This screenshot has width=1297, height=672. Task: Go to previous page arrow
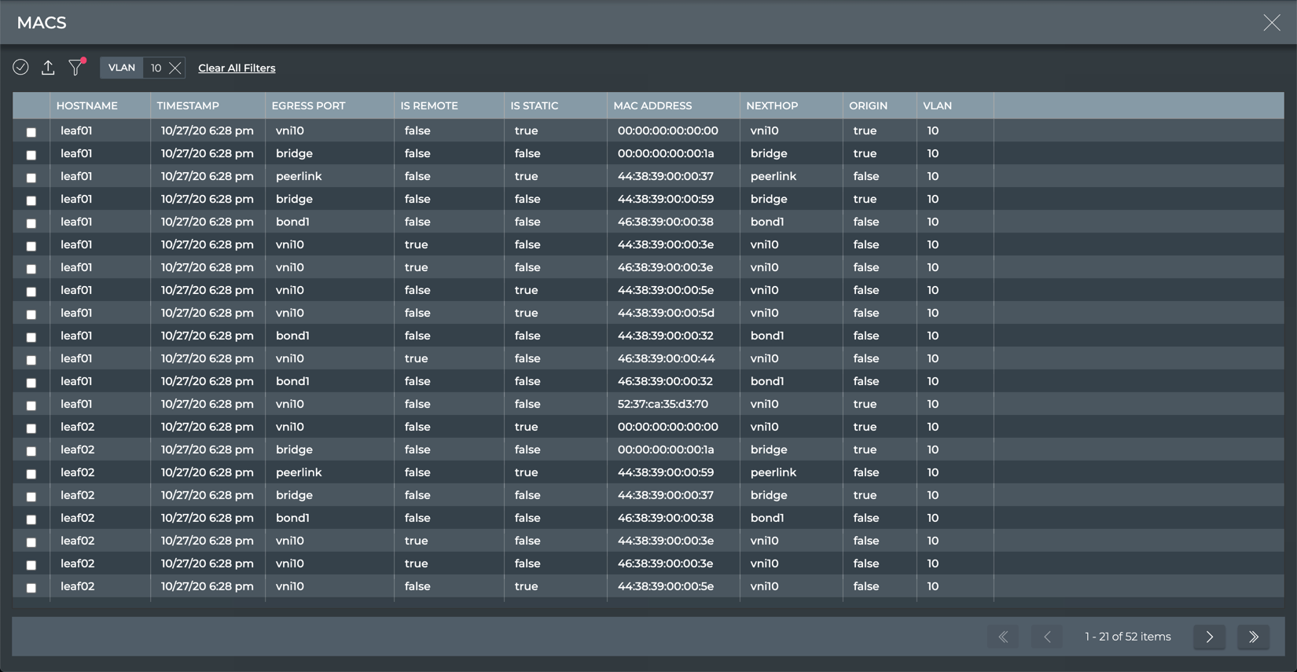click(x=1047, y=637)
